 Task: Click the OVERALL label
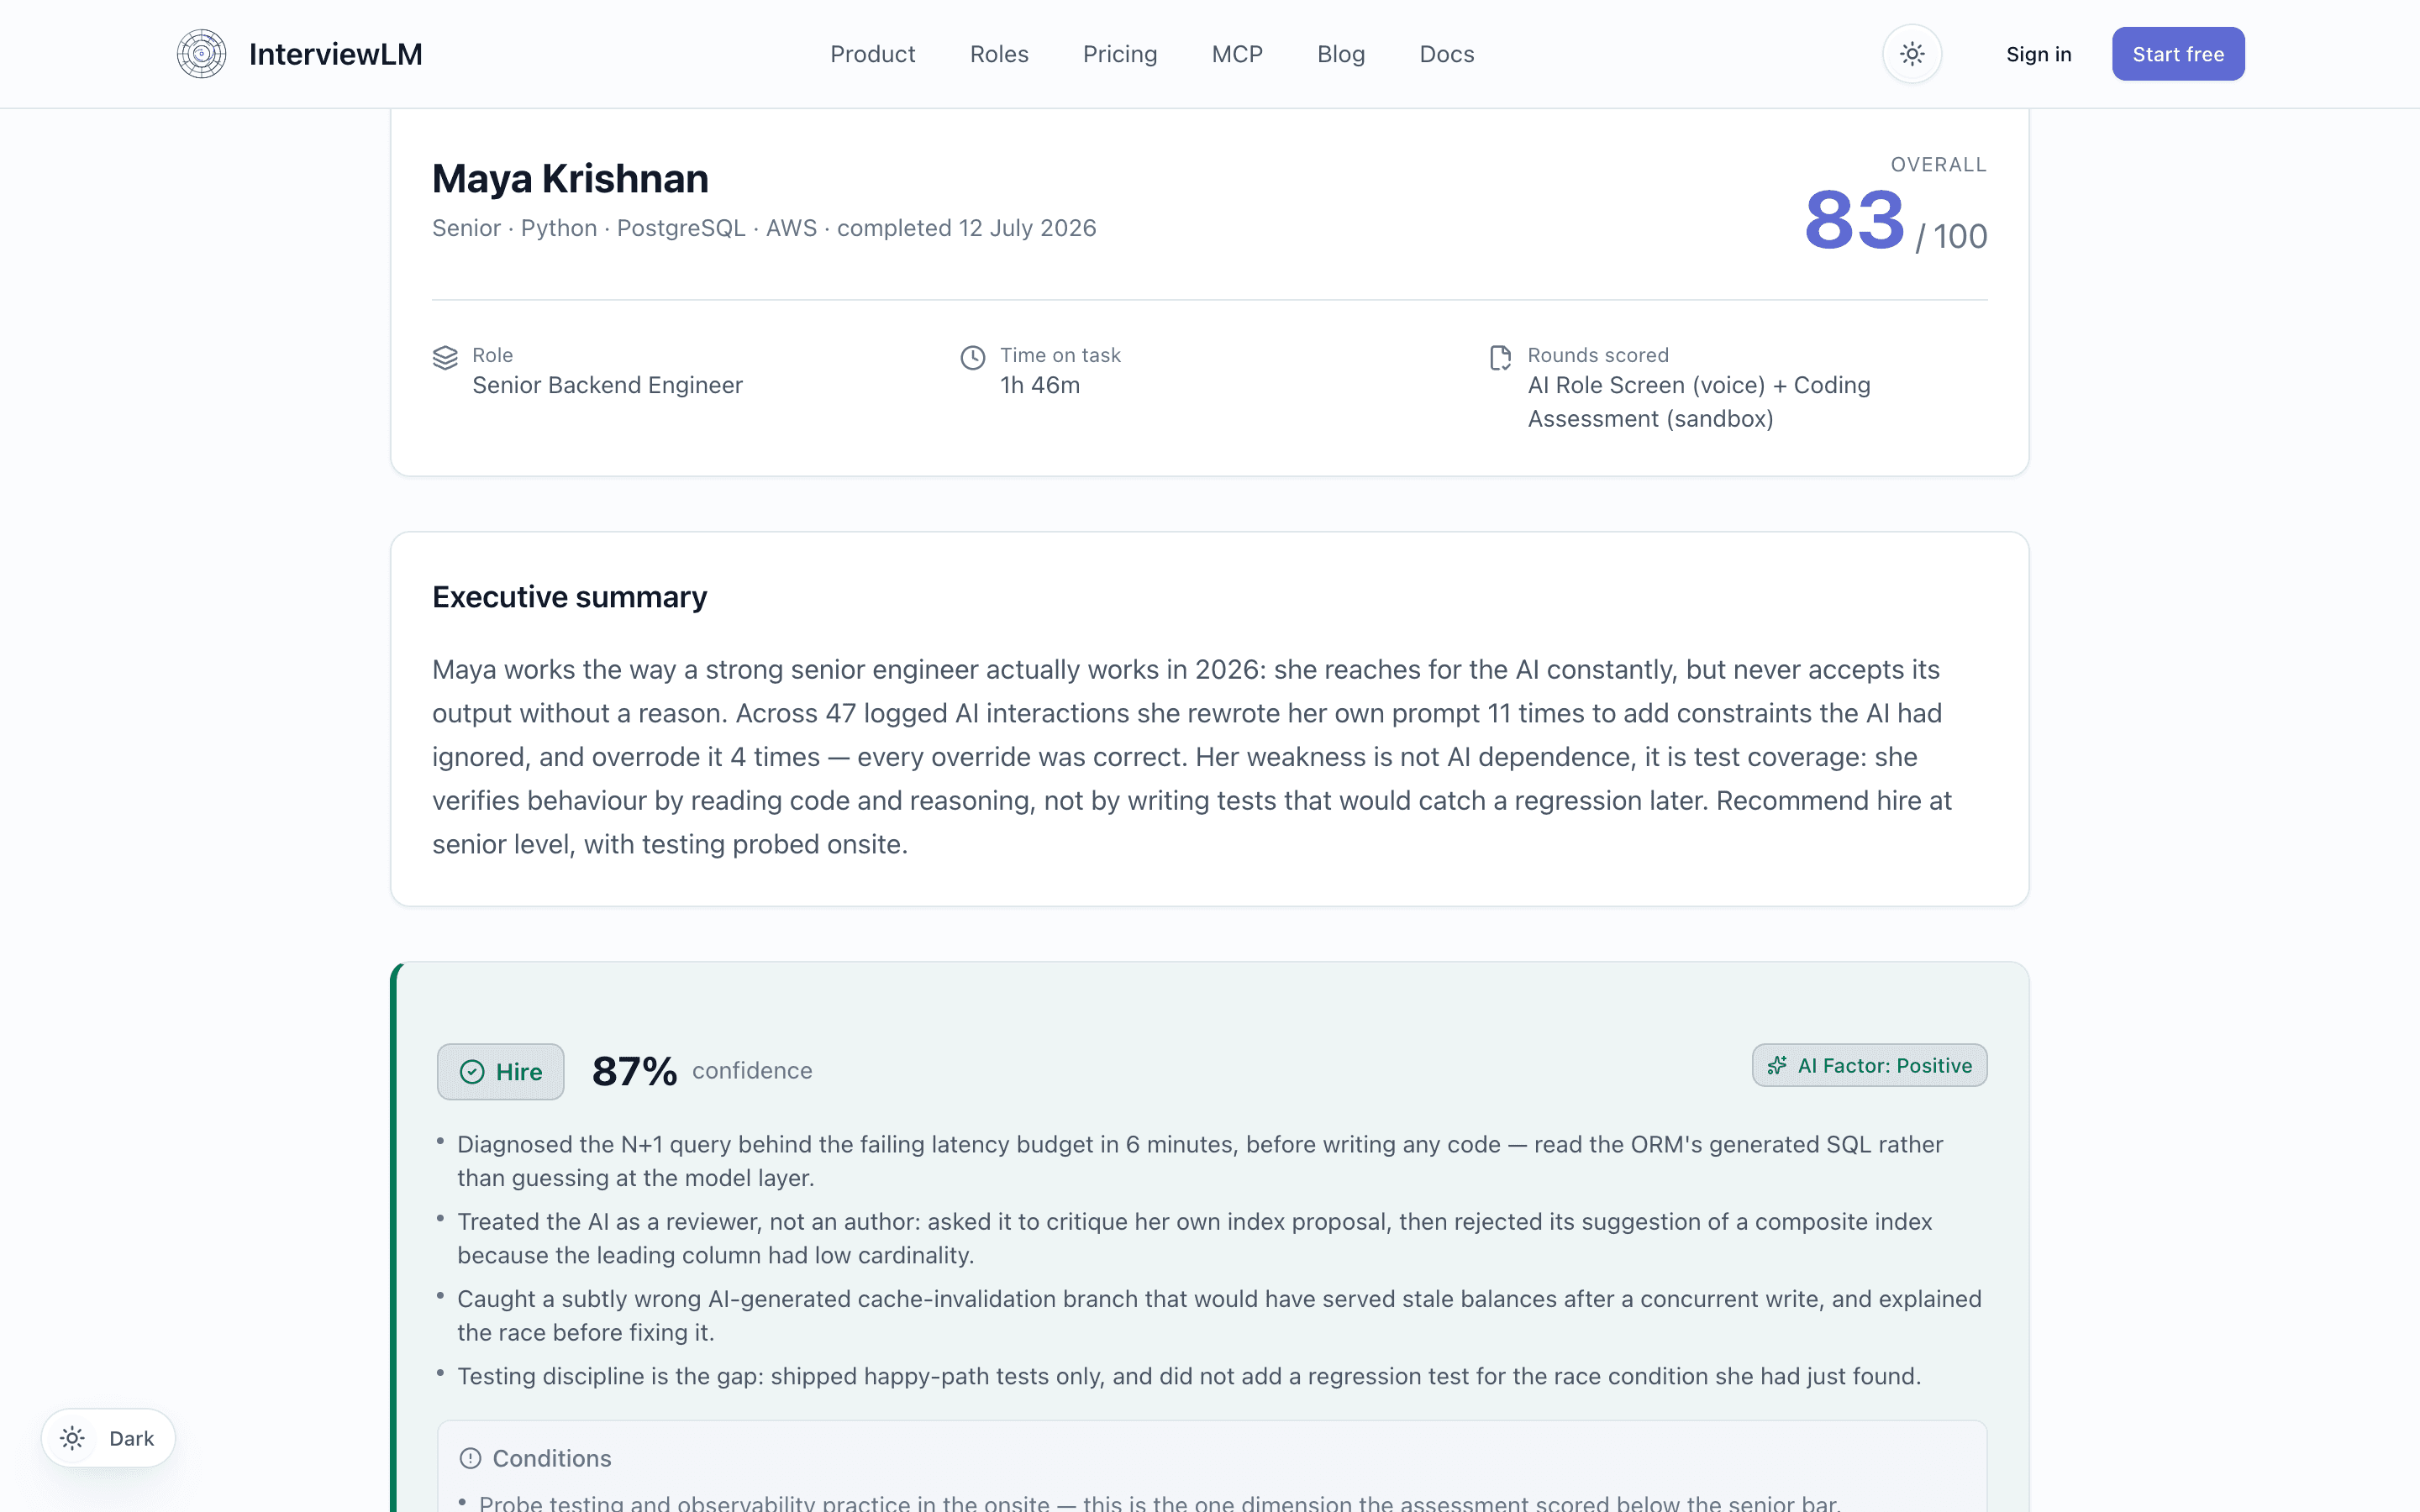[x=1938, y=164]
